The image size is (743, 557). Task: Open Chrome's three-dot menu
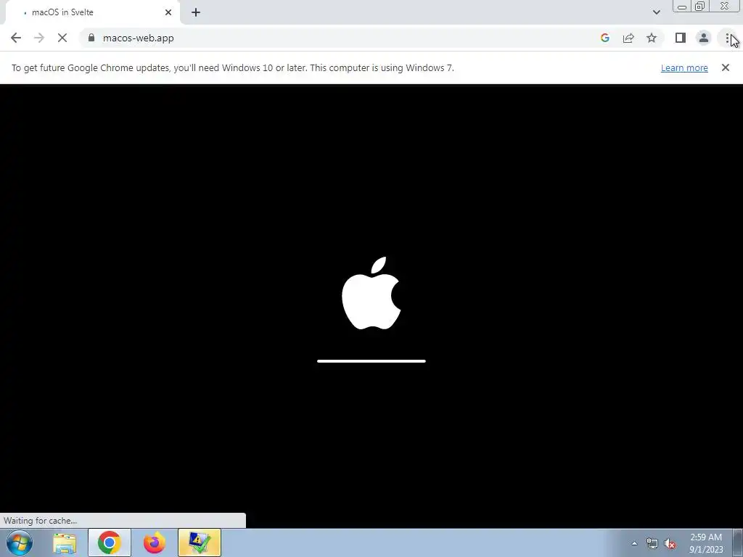pos(727,38)
